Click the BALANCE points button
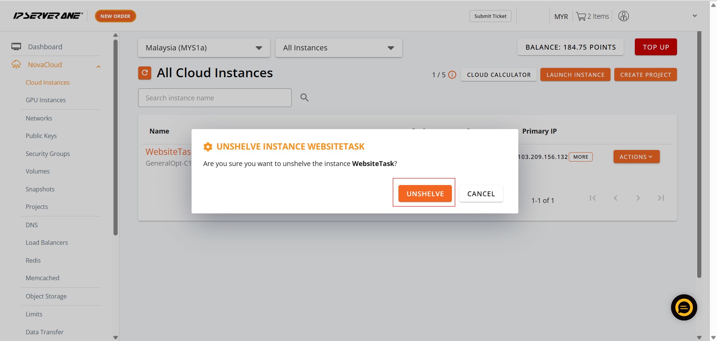The image size is (717, 341). pos(571,47)
